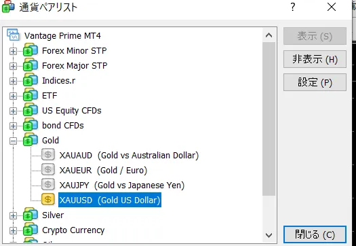
Task: Click the greyed 表示 (S) button
Action: point(315,36)
